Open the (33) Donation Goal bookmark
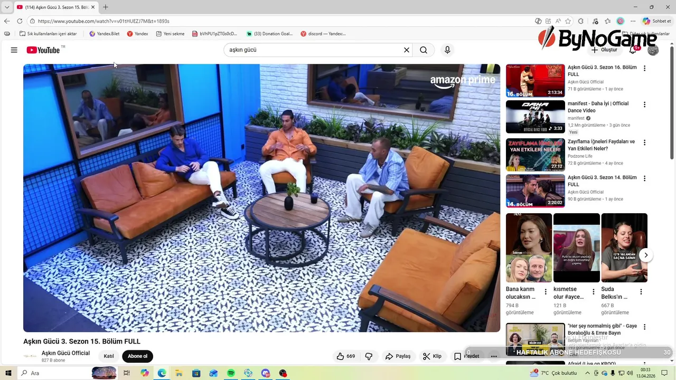This screenshot has height=380, width=676. pos(269,34)
